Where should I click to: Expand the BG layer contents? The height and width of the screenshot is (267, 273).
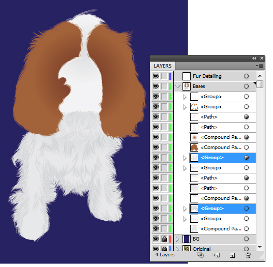pyautogui.click(x=177, y=239)
